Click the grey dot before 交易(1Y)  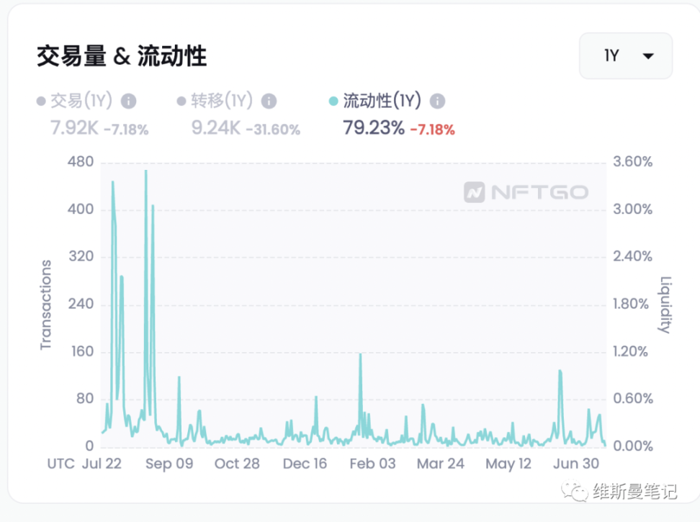click(x=41, y=102)
